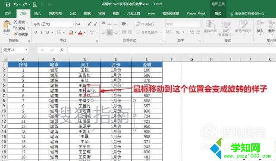
Task: Apply comma style
Action: coord(183,32)
